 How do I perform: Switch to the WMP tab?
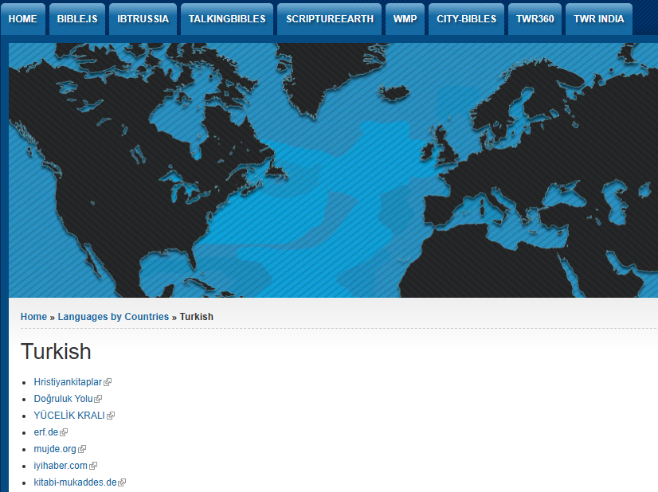click(x=405, y=19)
